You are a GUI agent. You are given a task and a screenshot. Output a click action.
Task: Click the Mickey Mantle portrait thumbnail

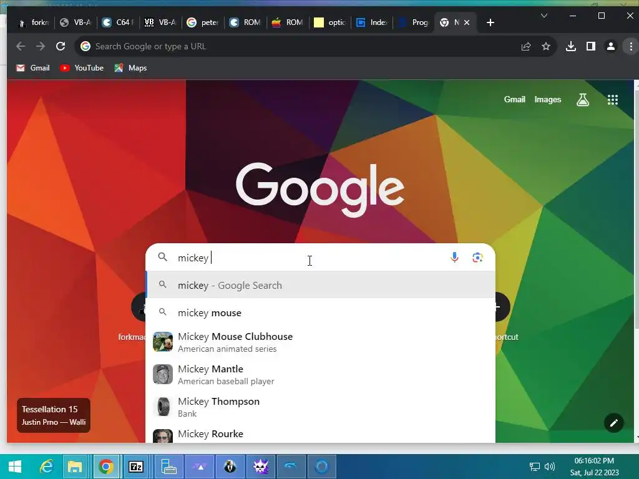pos(163,374)
